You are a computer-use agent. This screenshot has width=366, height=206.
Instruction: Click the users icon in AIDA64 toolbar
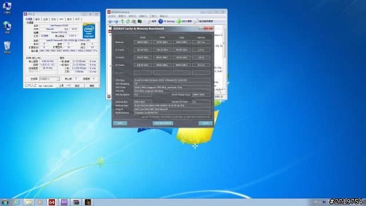[134, 21]
